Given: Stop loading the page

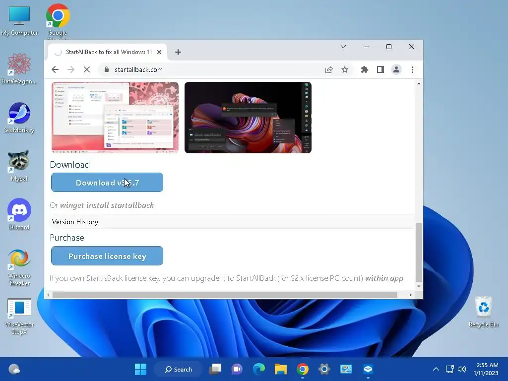Looking at the screenshot, I should [x=87, y=69].
